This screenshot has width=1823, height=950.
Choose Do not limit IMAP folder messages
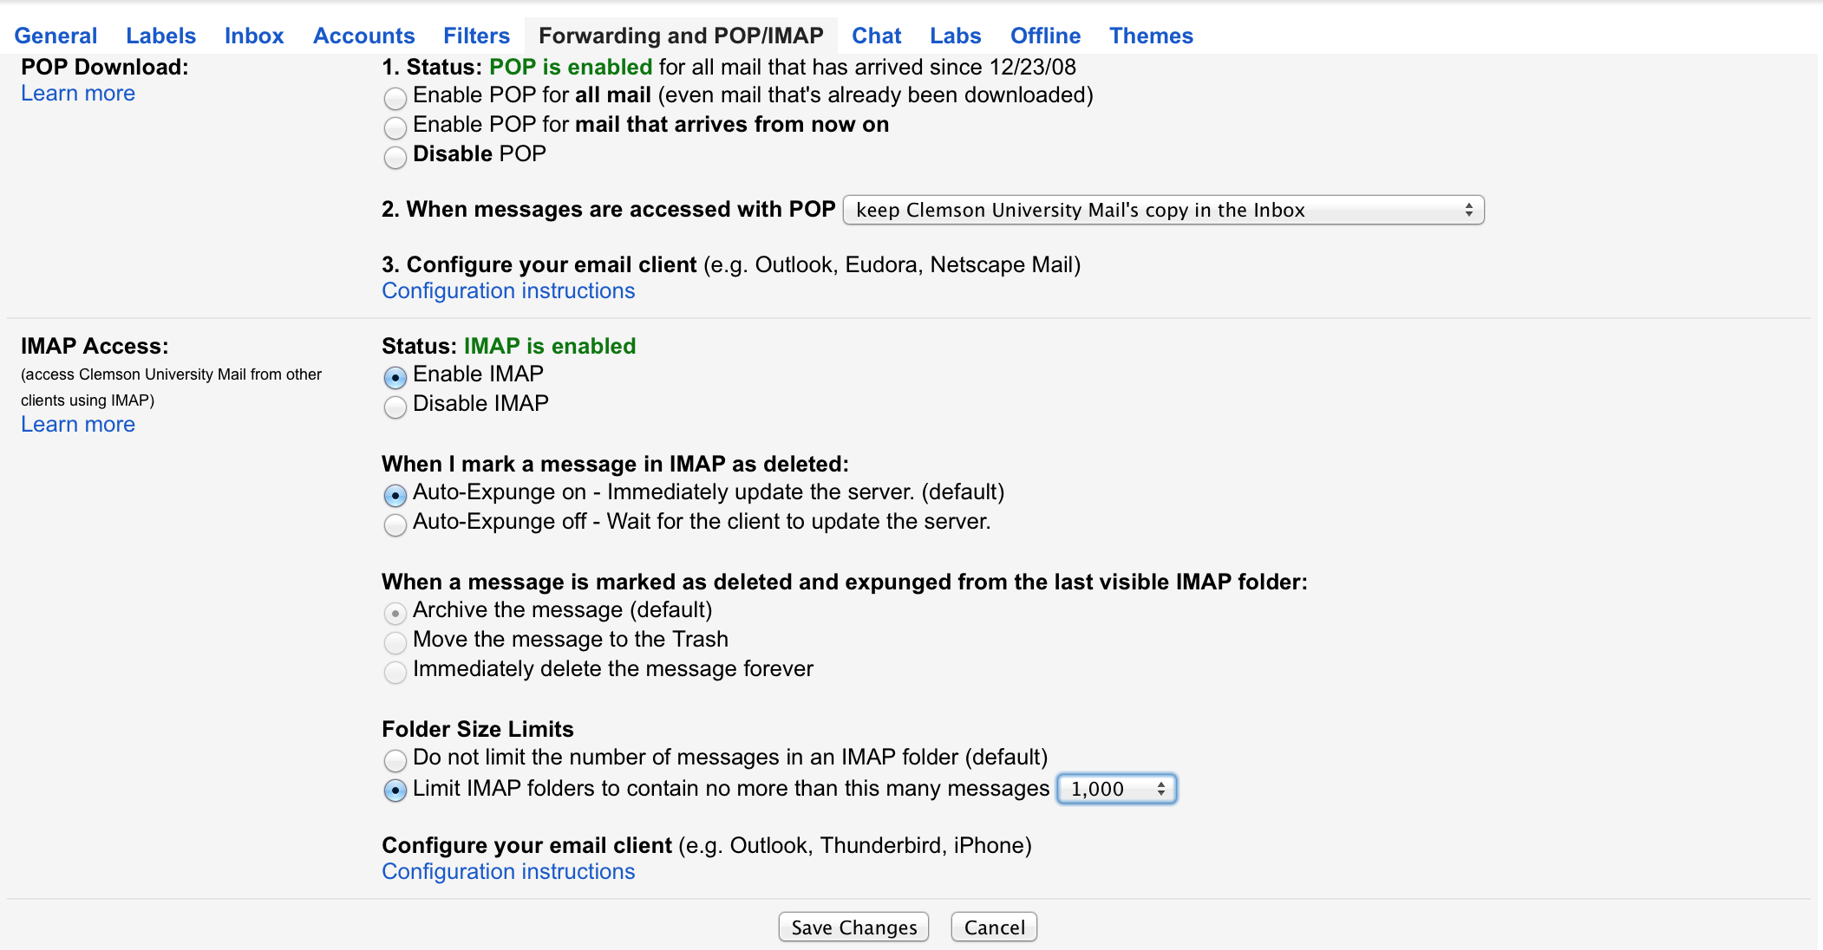tap(395, 760)
